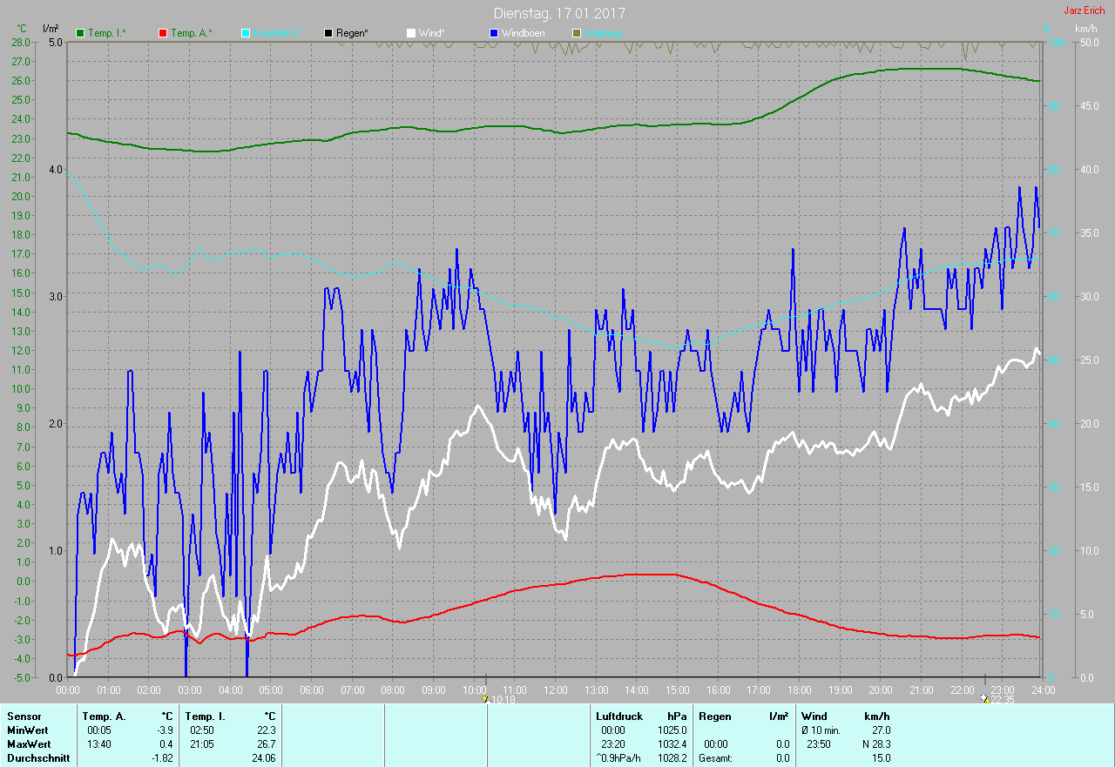
Task: Click the Temp. A. column header
Action: click(x=104, y=717)
